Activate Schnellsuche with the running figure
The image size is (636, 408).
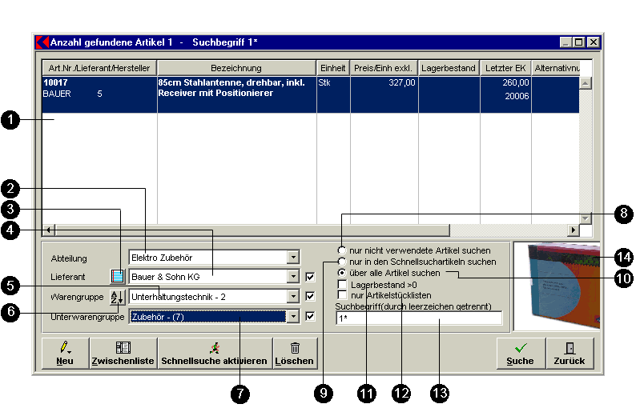click(215, 354)
